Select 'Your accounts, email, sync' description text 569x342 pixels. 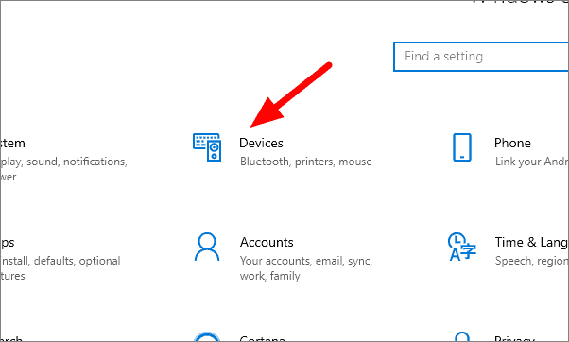coord(306,261)
